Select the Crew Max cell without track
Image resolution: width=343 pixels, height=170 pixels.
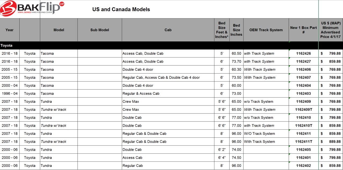coord(168,101)
